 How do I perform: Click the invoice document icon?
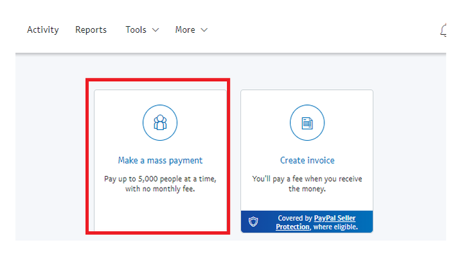coord(308,123)
